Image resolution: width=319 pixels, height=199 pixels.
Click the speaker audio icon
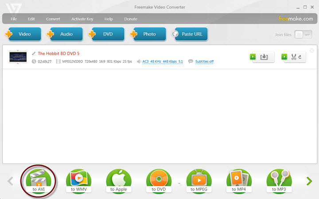tap(139, 61)
